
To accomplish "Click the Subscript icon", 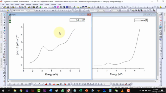I will coord(47,11).
